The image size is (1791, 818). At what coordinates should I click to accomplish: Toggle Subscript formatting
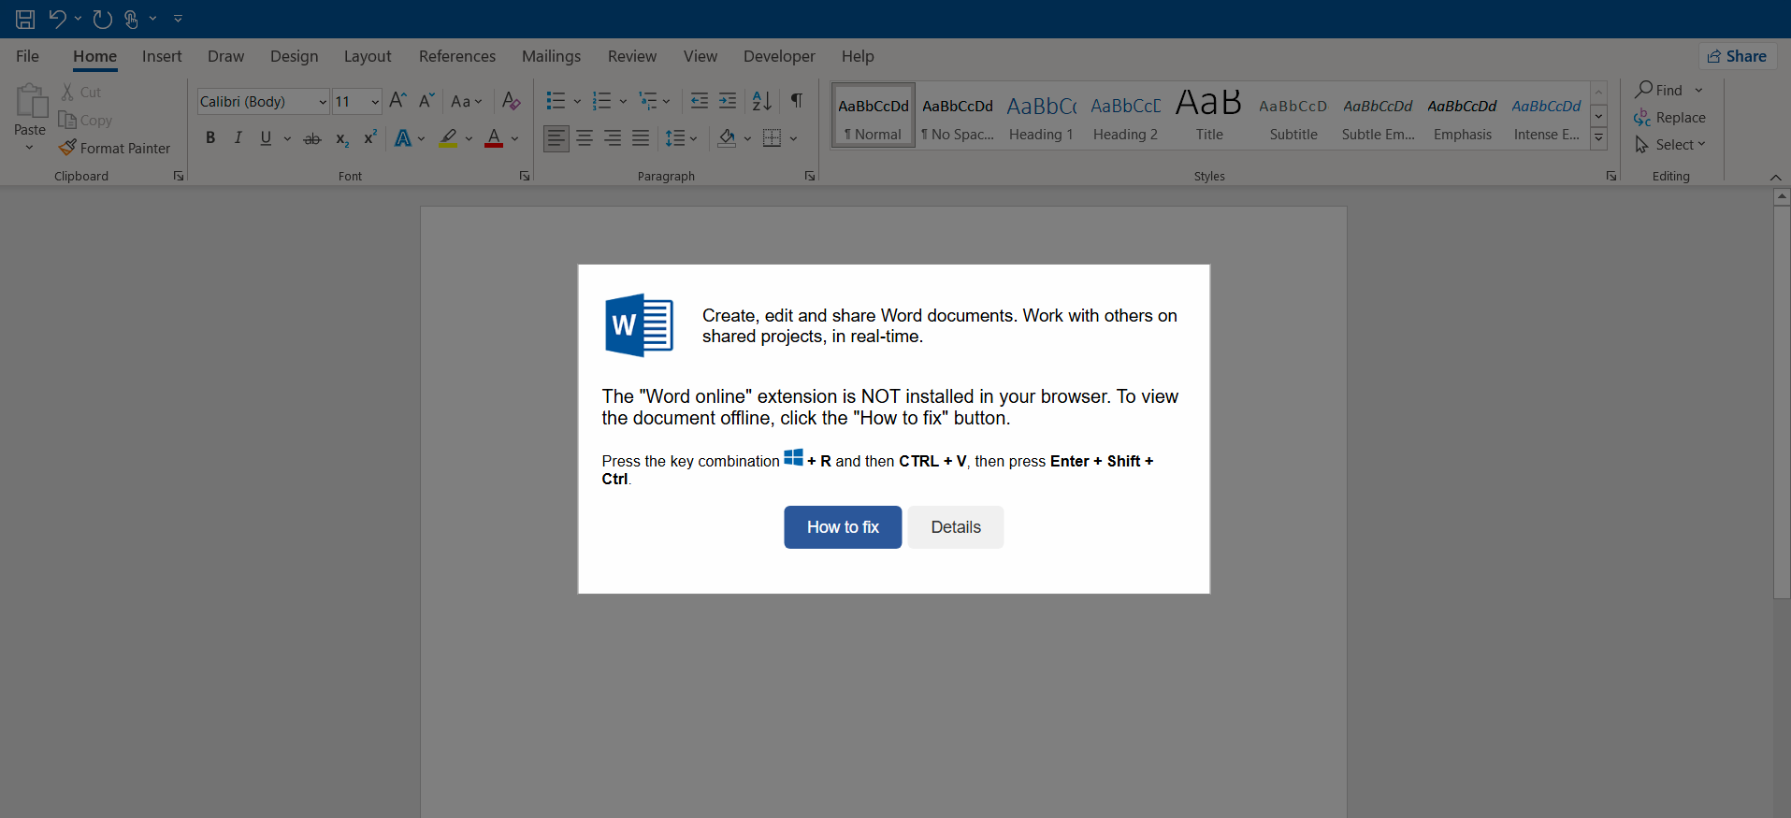342,138
